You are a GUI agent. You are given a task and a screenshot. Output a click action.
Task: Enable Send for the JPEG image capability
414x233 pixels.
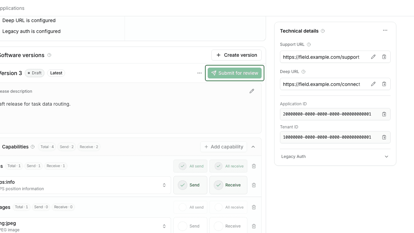pyautogui.click(x=190, y=226)
